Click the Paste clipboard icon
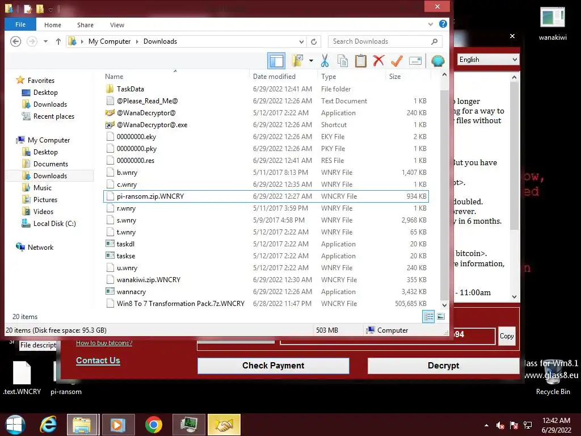581x436 pixels. [360, 61]
